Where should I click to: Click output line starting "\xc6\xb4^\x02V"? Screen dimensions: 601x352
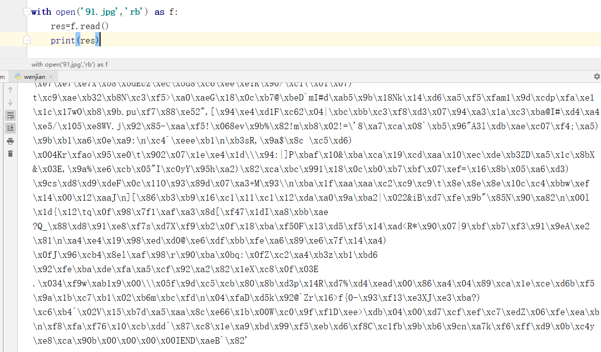click(x=316, y=312)
